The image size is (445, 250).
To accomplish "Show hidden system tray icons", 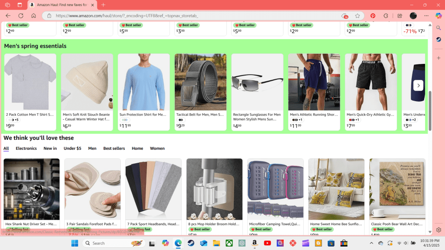I will (x=371, y=243).
